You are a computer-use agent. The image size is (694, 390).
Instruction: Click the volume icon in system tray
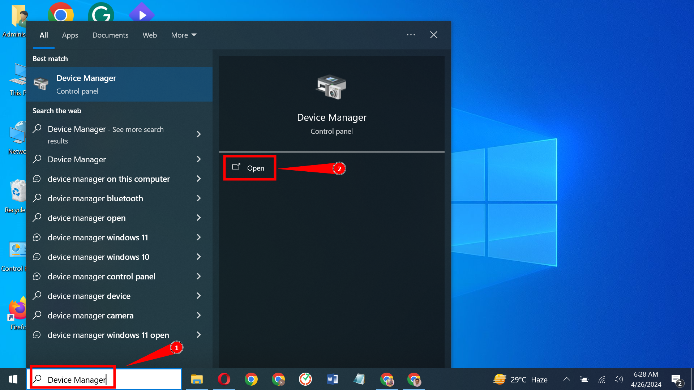[x=619, y=379]
